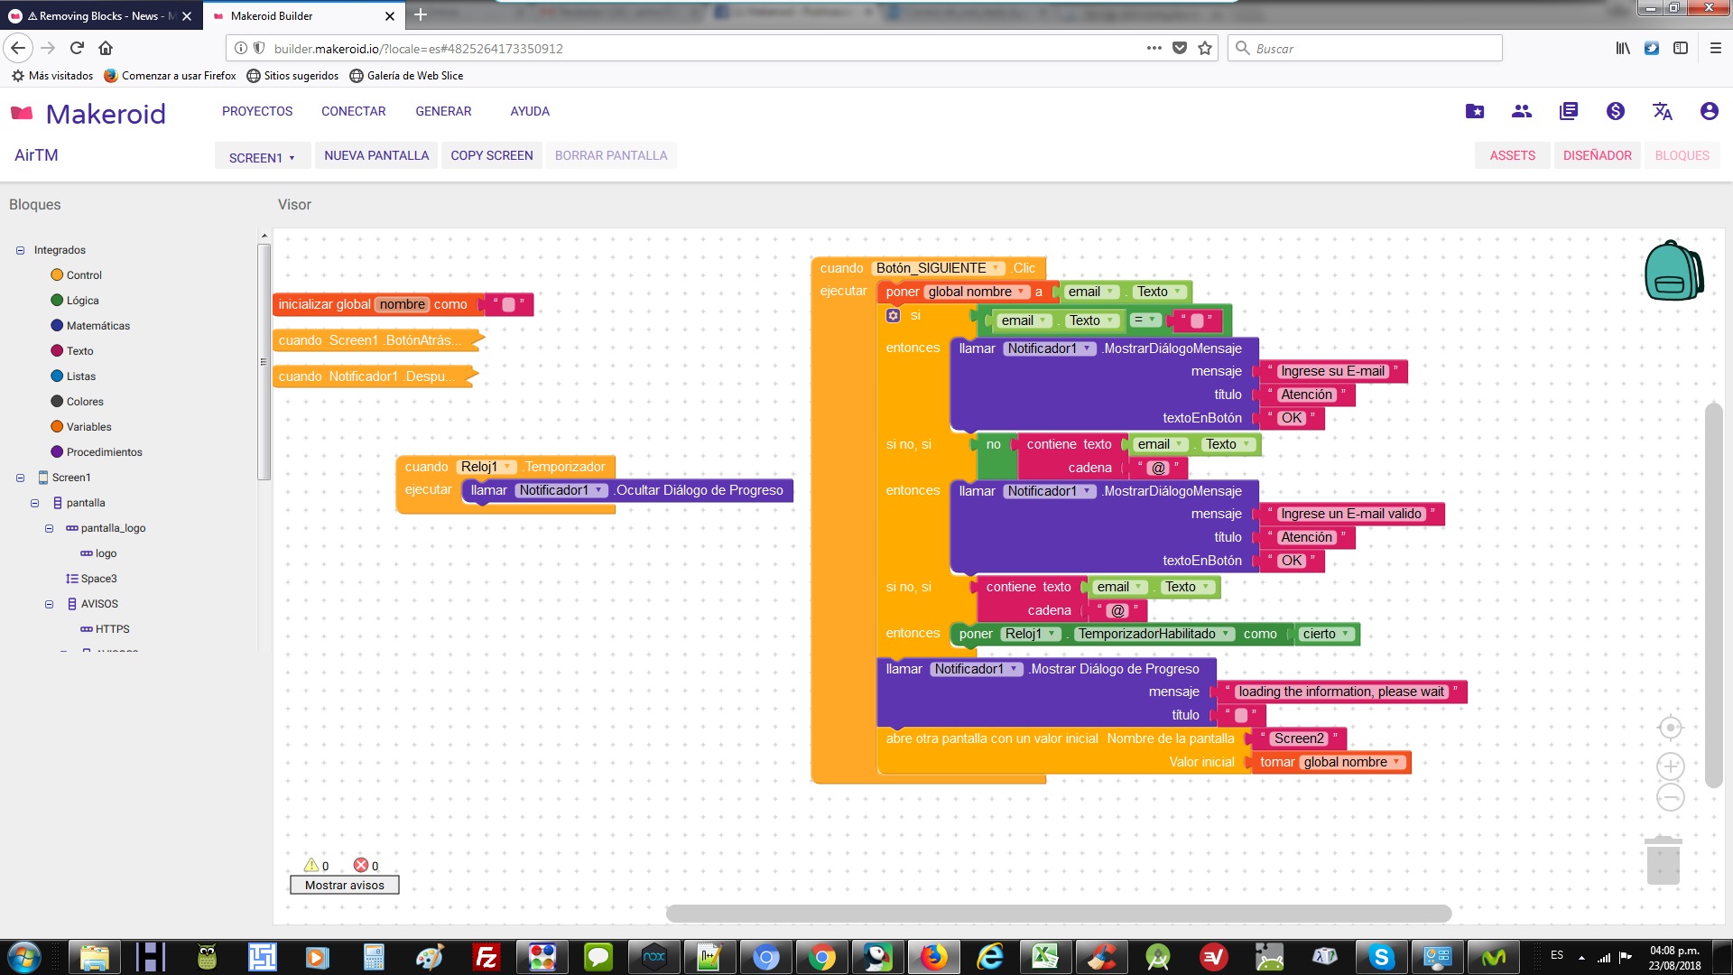Zoom out the blocks workspace

tap(1670, 797)
